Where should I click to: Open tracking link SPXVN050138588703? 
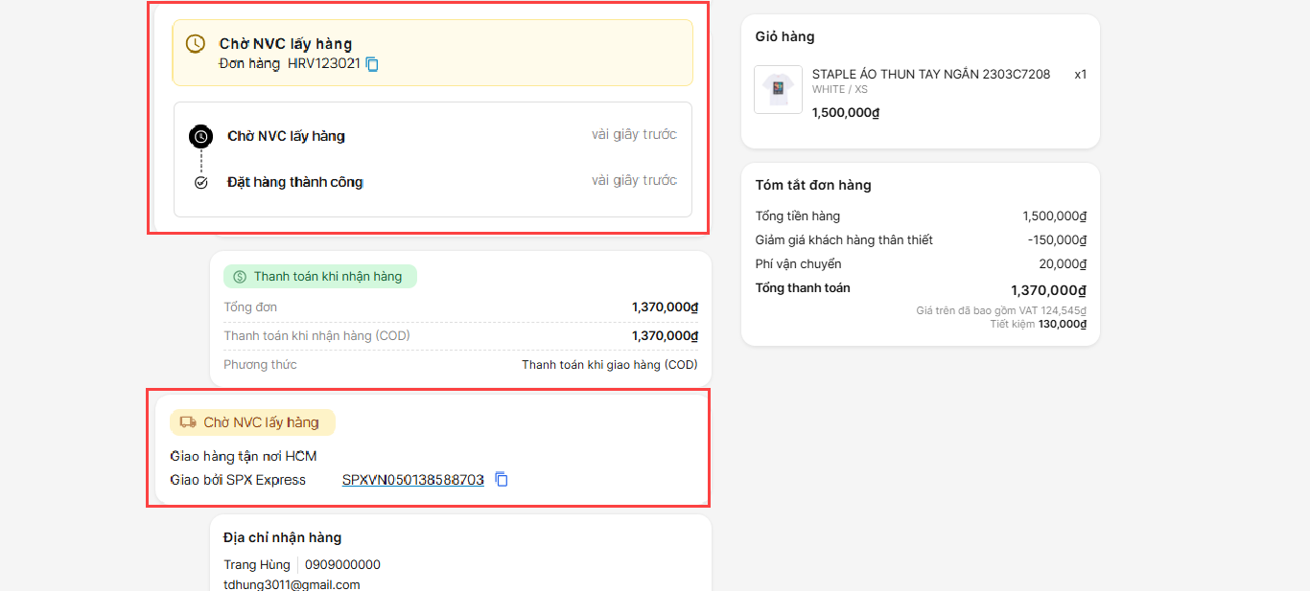412,480
